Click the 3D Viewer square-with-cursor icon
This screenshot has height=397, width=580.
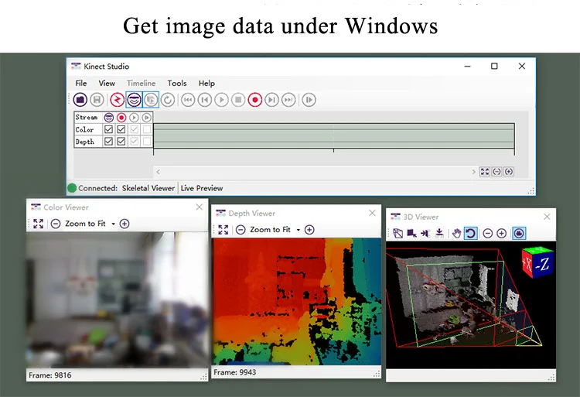point(411,234)
